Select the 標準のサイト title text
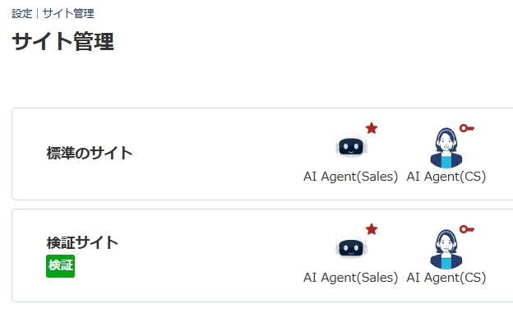The image size is (513, 336). 89,153
